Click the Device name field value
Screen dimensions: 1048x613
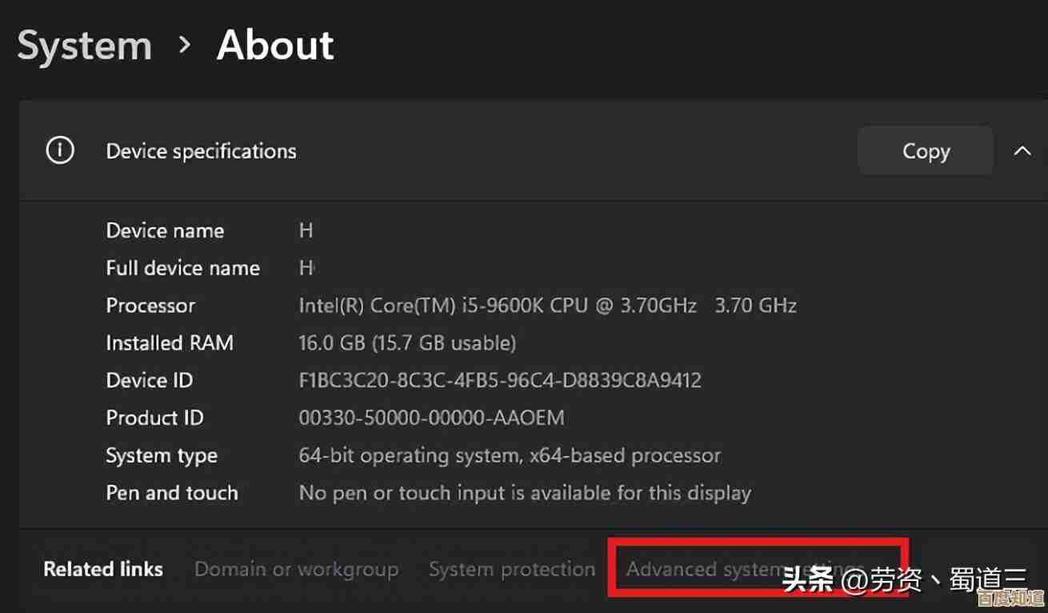pyautogui.click(x=306, y=230)
